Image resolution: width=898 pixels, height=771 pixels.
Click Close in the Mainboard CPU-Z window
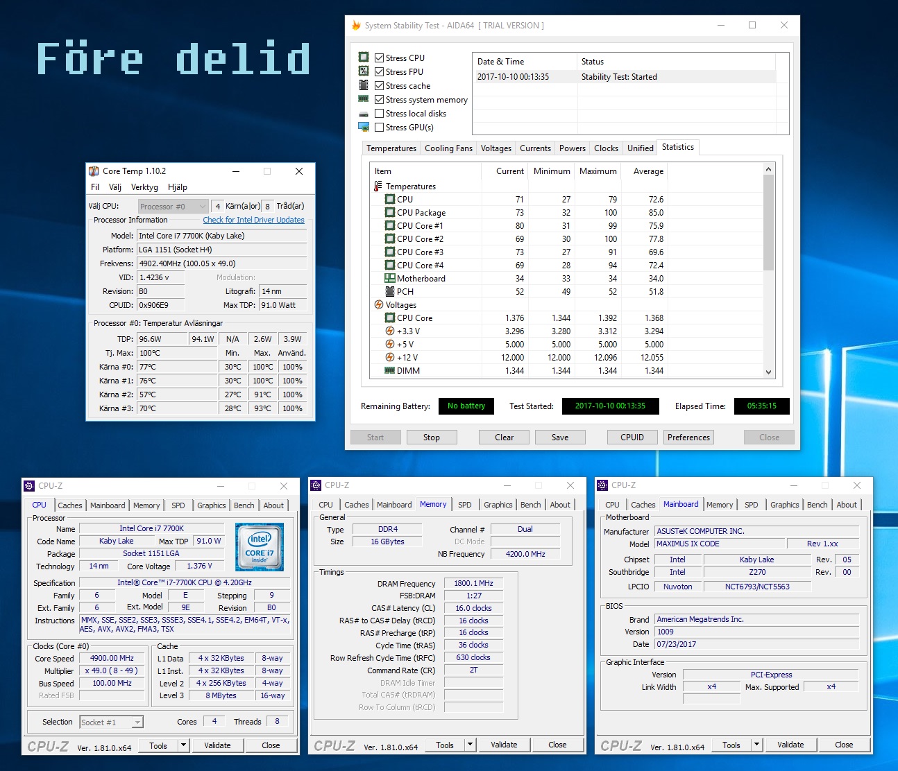pos(844,745)
